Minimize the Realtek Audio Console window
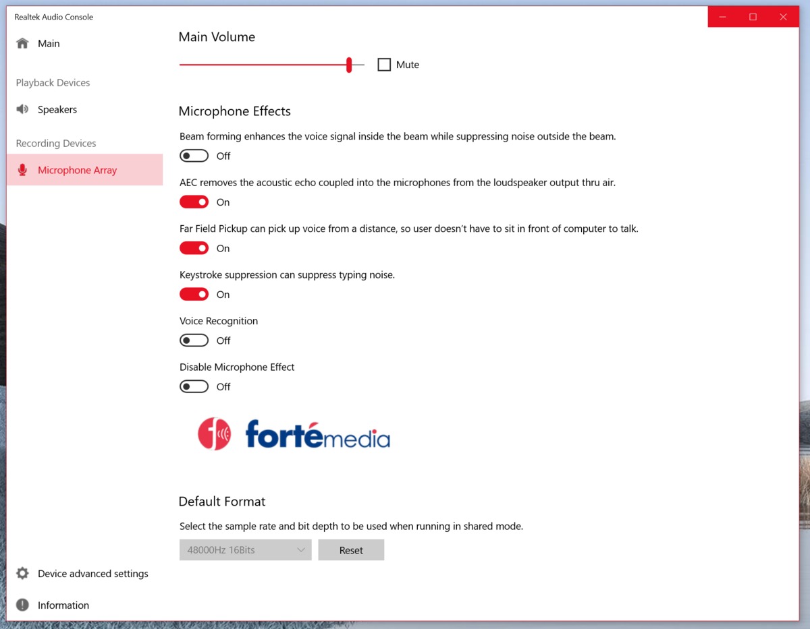The width and height of the screenshot is (810, 629). click(x=722, y=17)
